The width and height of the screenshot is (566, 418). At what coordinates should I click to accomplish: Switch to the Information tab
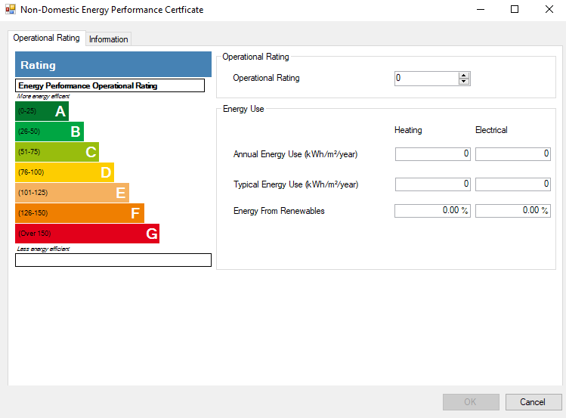[x=108, y=39]
